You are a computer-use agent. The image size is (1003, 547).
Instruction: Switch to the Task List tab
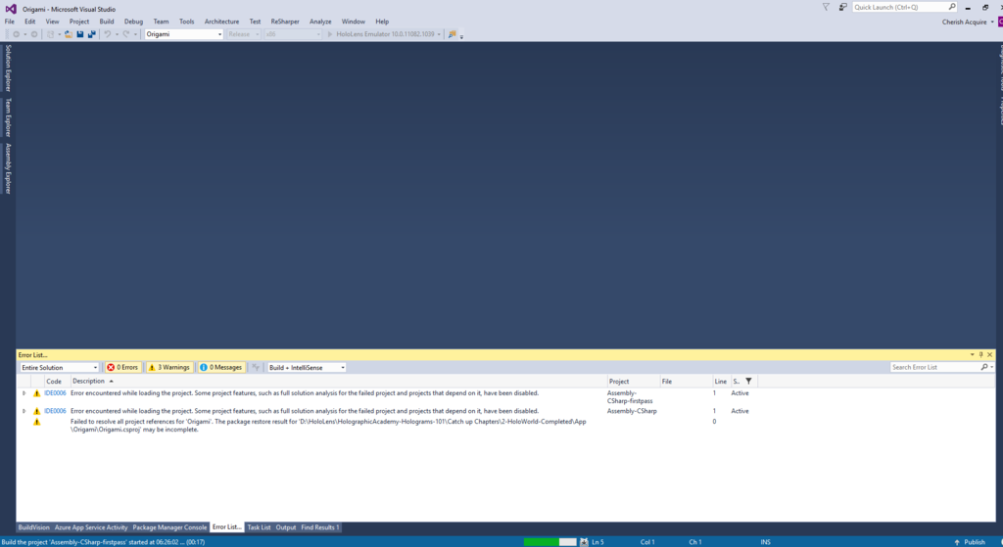pos(259,527)
